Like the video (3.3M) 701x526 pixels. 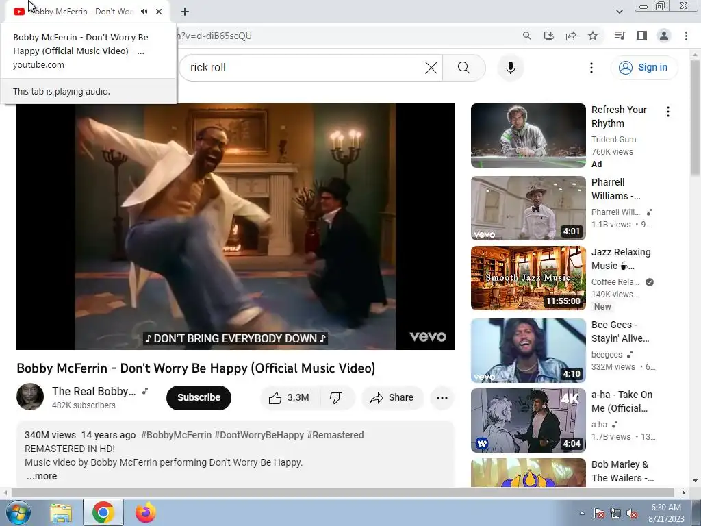coord(290,398)
